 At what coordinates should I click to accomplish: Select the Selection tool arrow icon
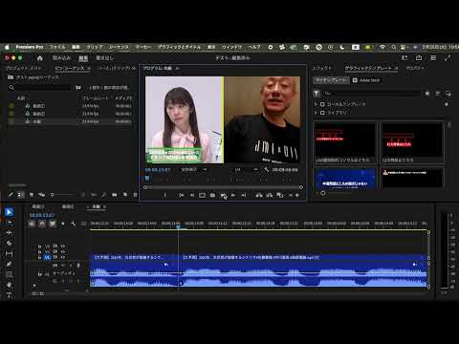10,212
